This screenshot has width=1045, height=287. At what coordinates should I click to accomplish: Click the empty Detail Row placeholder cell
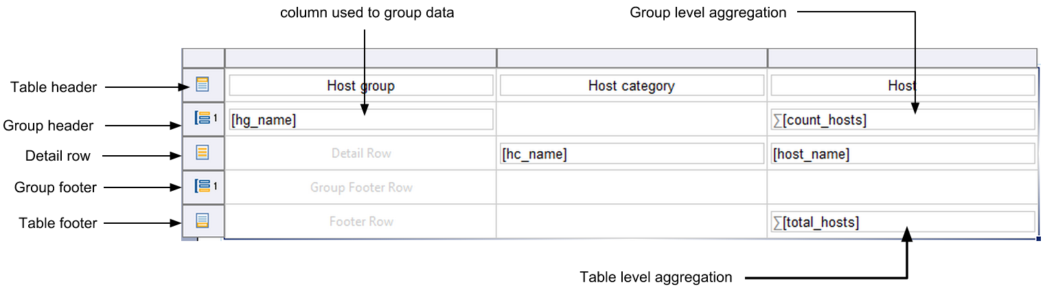pyautogui.click(x=360, y=153)
